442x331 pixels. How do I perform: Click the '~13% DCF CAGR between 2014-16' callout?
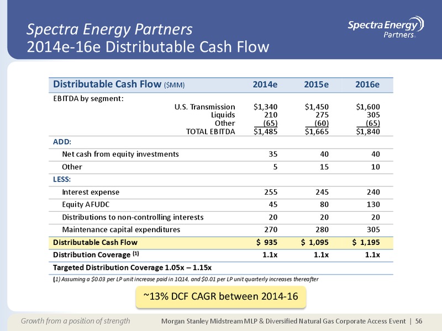pos(220,297)
